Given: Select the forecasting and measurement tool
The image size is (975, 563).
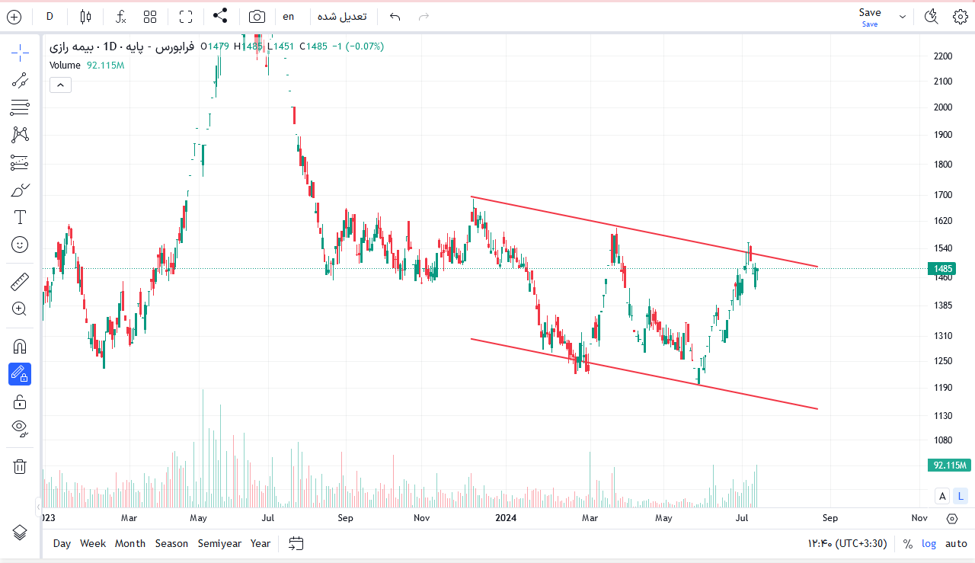Looking at the screenshot, I should [x=20, y=162].
